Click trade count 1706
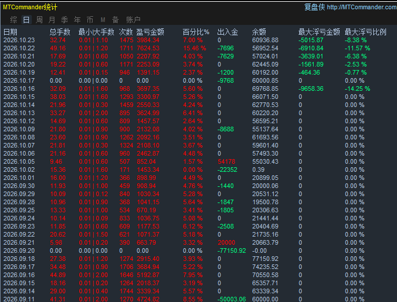 (126, 267)
